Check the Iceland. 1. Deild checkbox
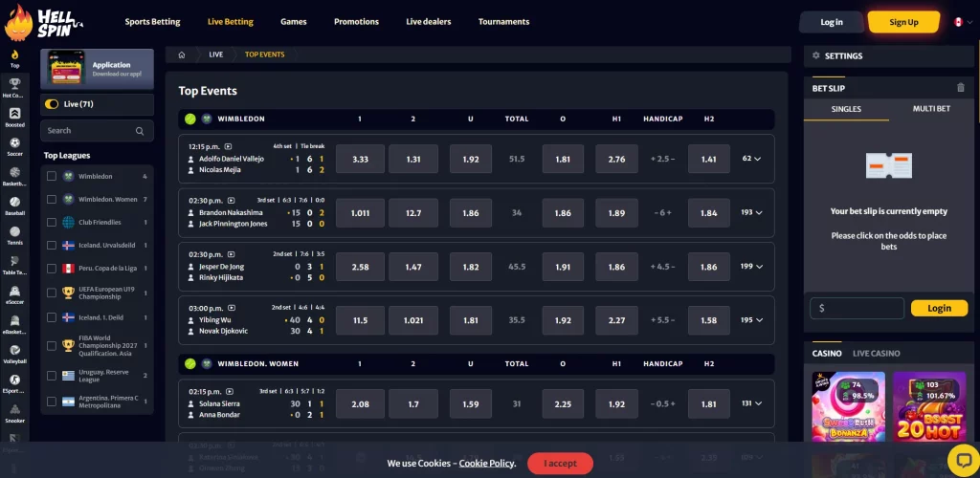The height and width of the screenshot is (478, 980). [x=52, y=317]
